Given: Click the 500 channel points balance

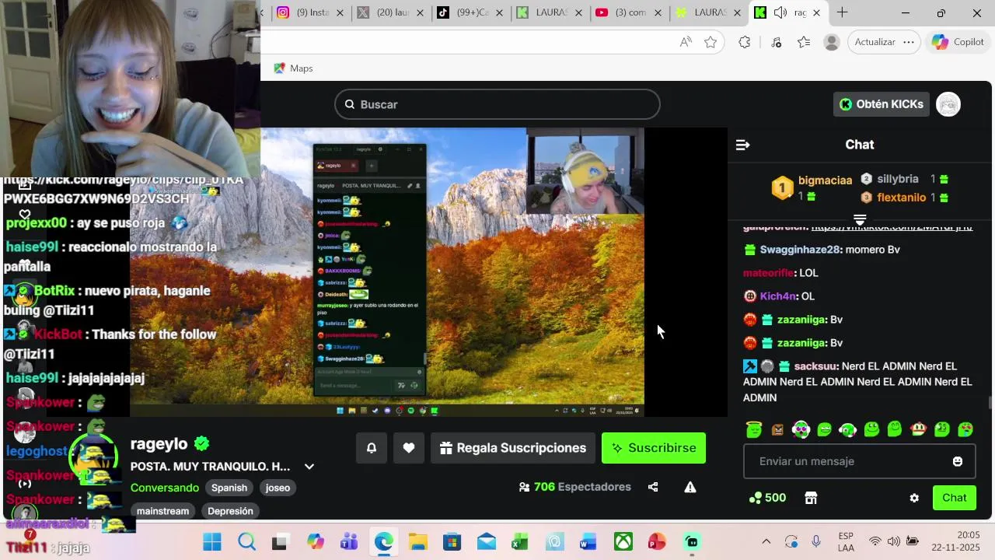Looking at the screenshot, I should pyautogui.click(x=767, y=498).
